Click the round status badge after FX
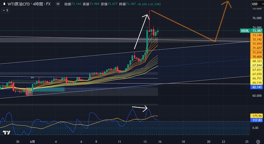 (x=58, y=4)
